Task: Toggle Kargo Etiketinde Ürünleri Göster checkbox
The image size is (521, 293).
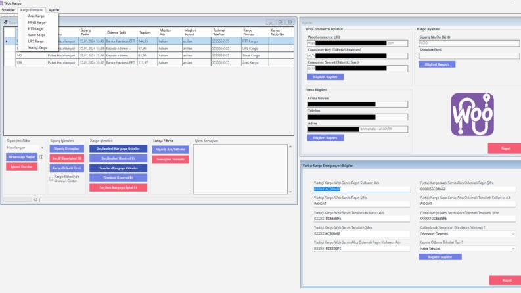Action: (51, 179)
